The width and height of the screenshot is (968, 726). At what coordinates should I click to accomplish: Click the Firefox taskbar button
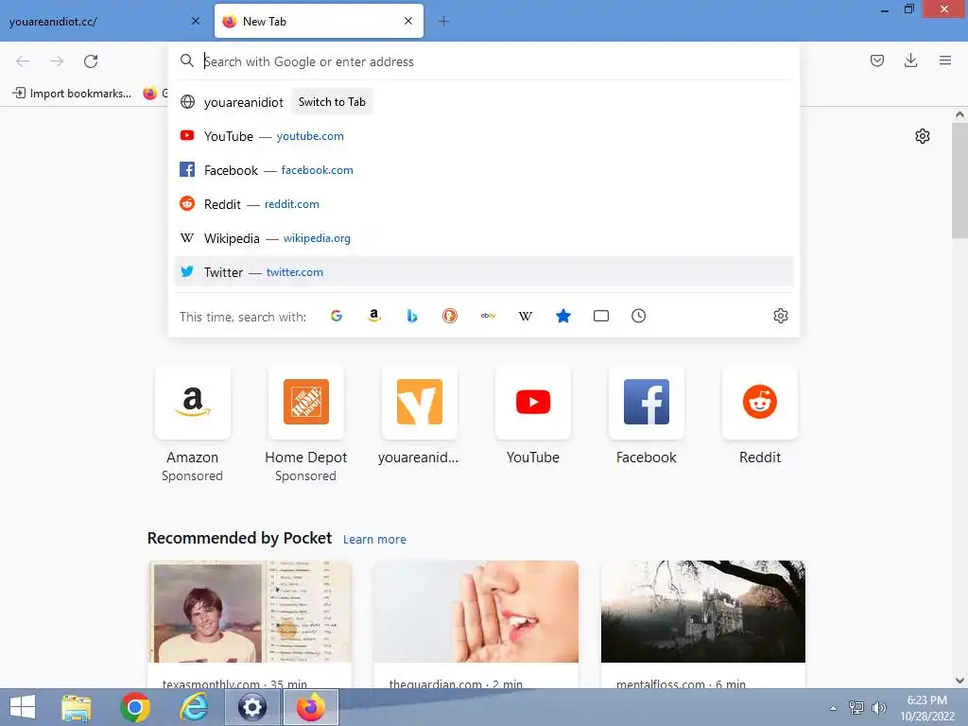[310, 707]
